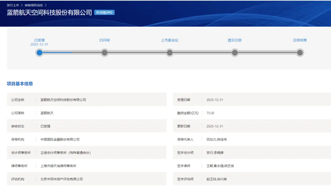The image size is (331, 187).
Task: Click the 受理日期 value 2025-12-31
Action: [x=215, y=99]
